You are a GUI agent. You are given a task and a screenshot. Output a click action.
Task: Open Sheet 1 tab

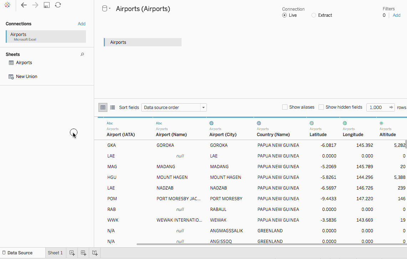tap(55, 253)
